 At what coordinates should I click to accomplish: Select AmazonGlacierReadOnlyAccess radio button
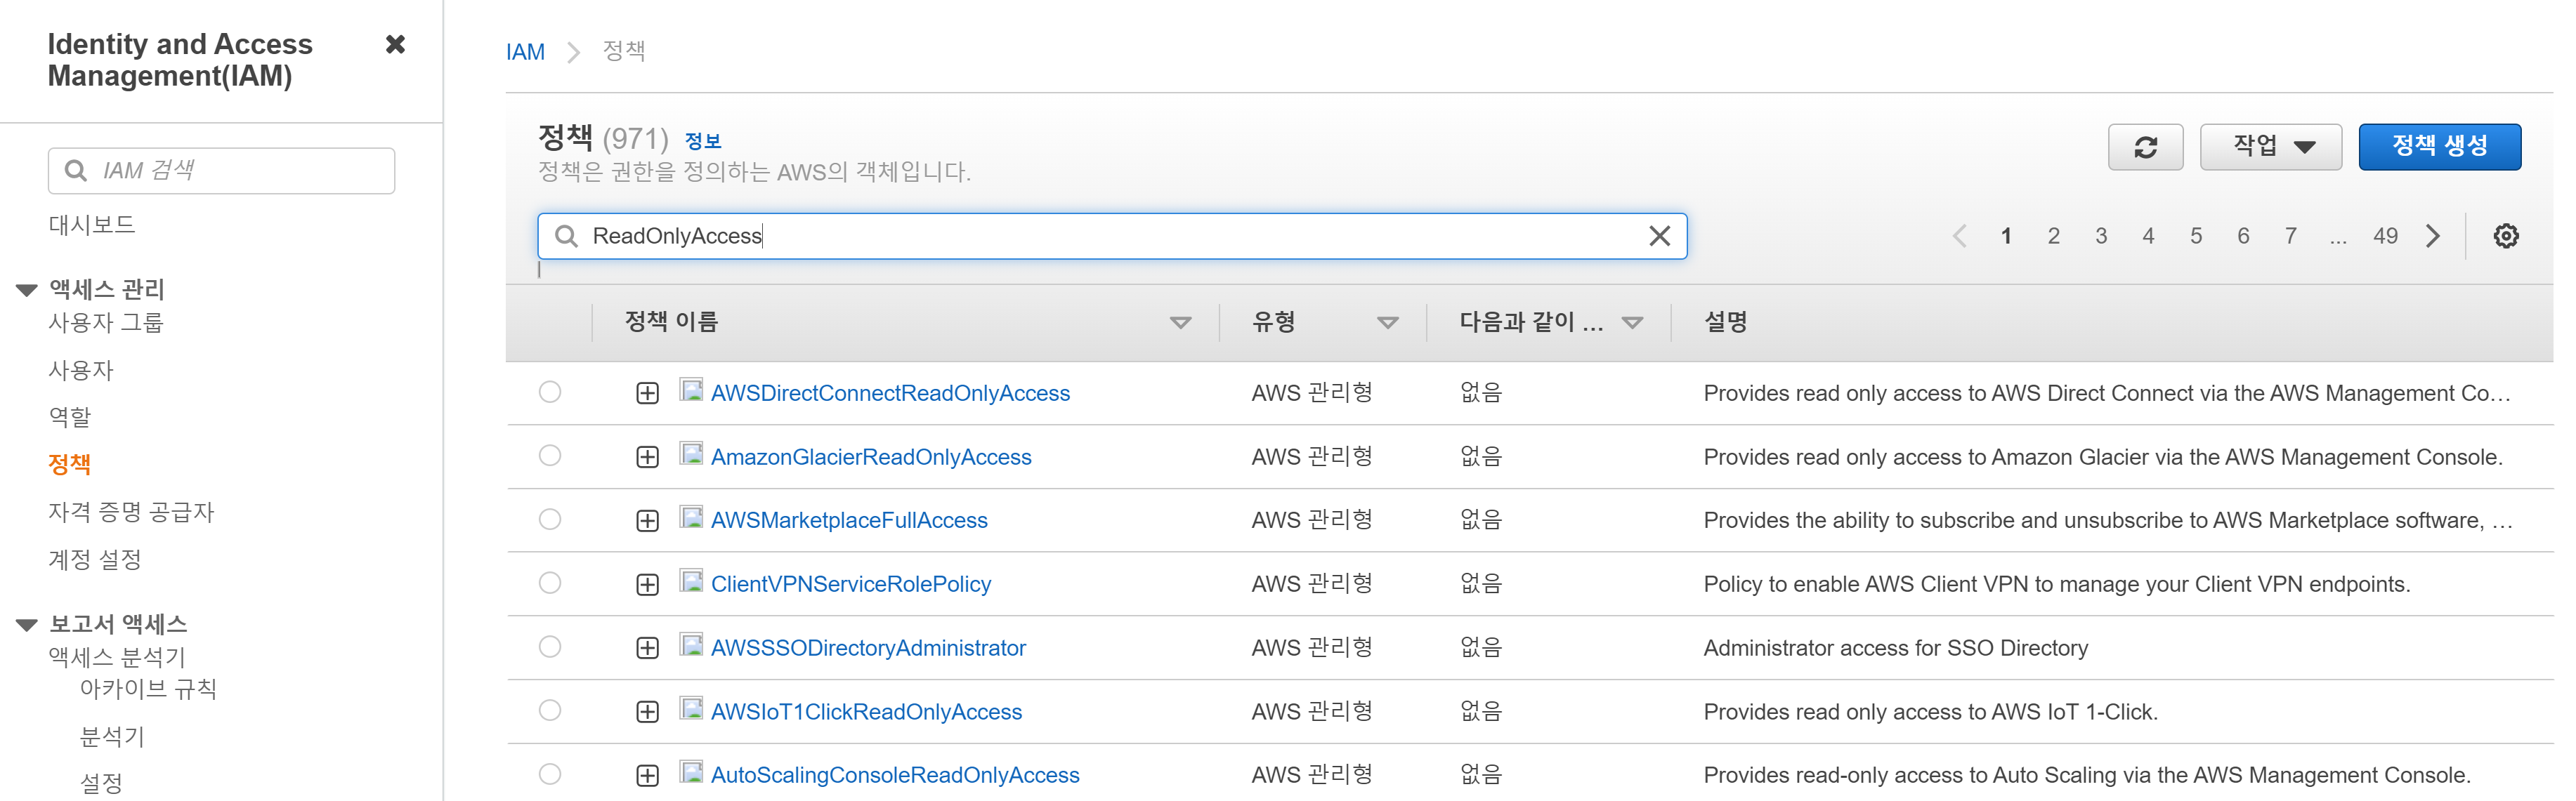tap(550, 456)
